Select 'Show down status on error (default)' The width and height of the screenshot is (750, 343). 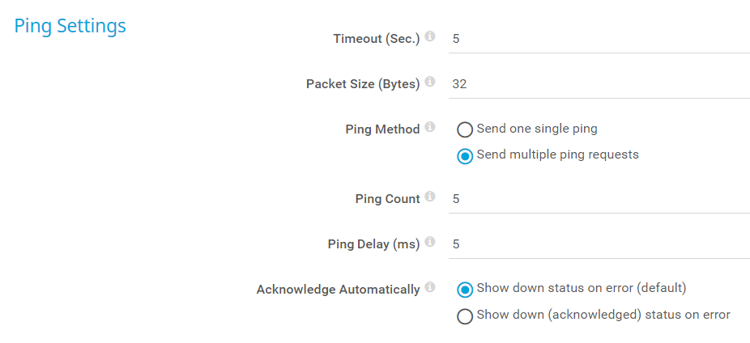pos(465,289)
